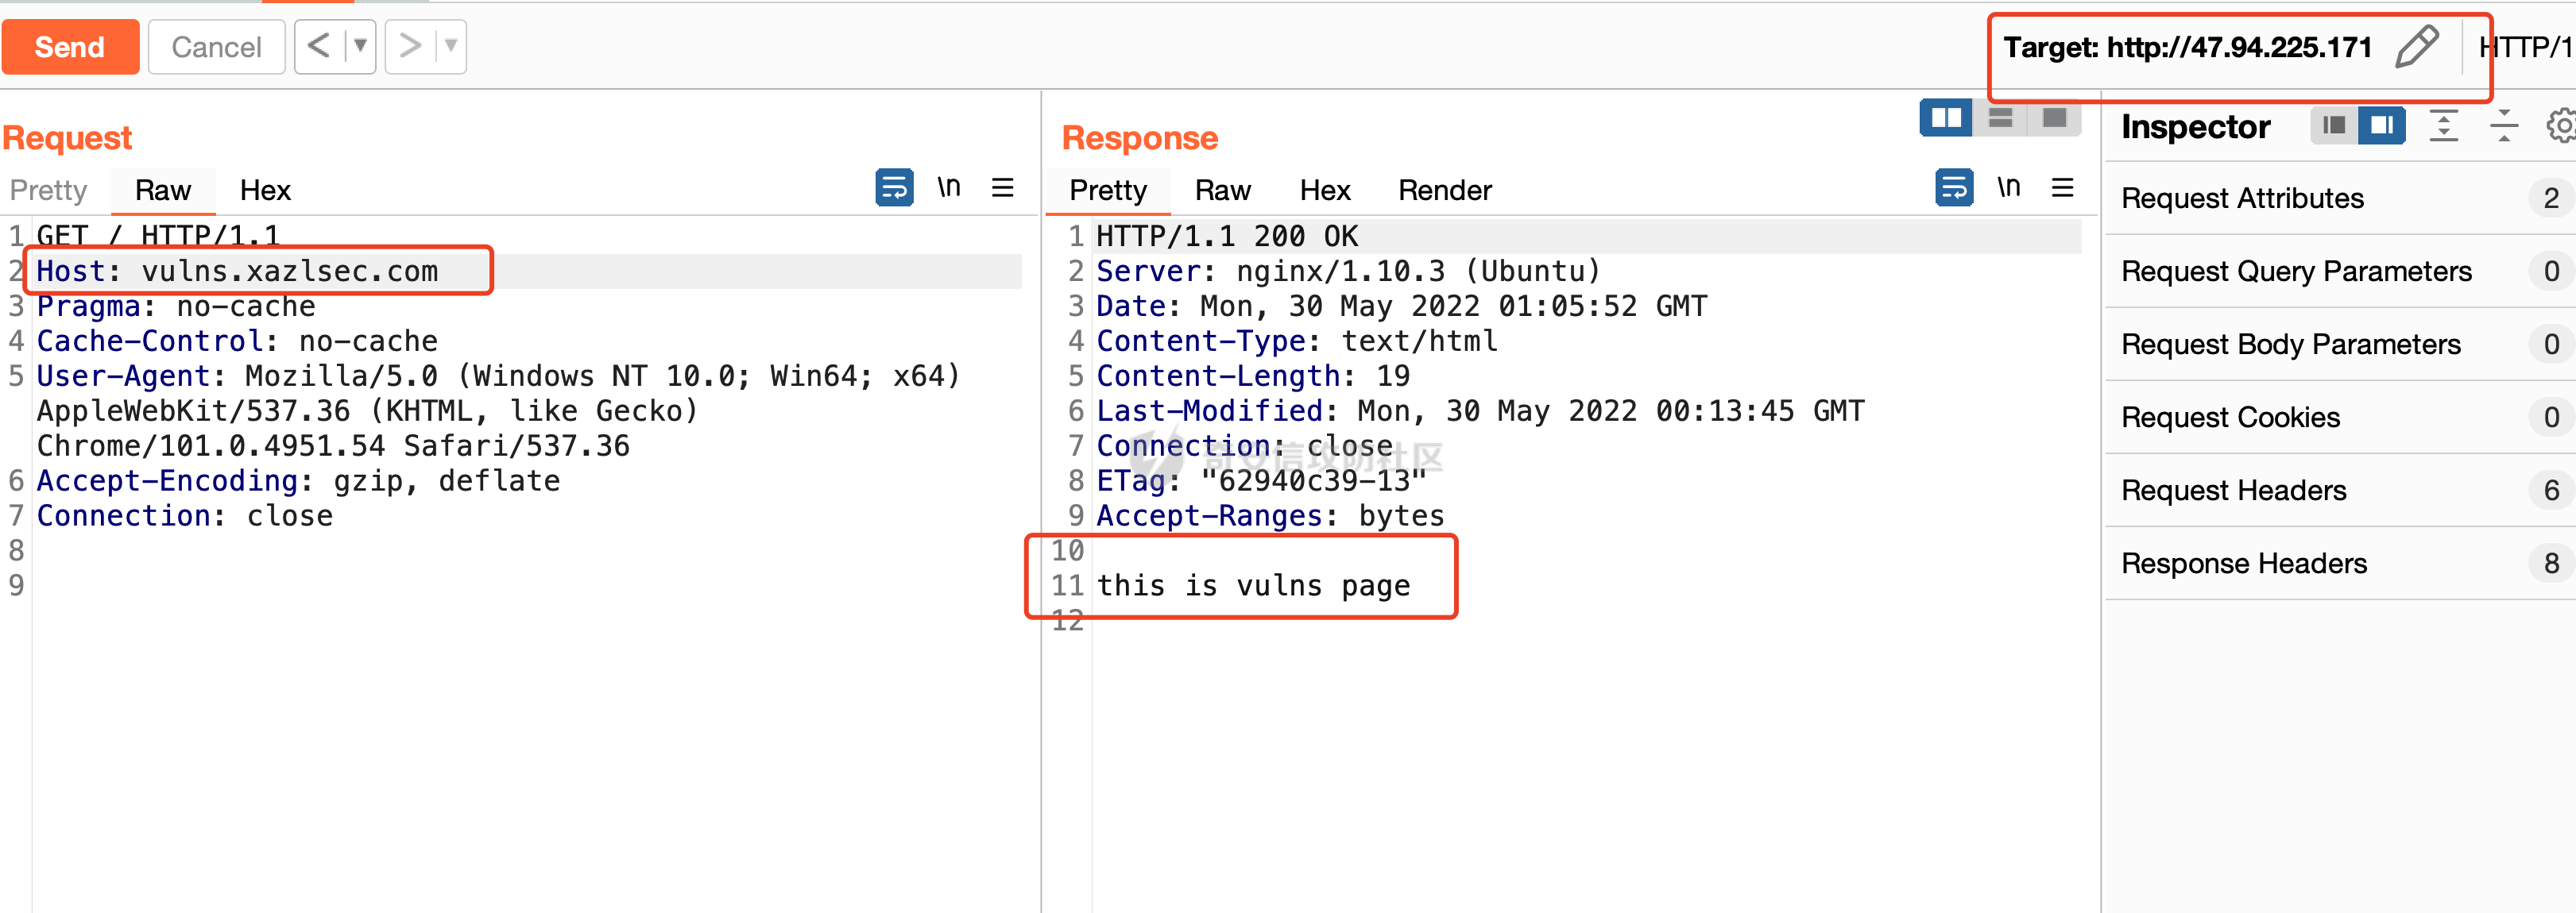The height and width of the screenshot is (913, 2576).
Task: Switch to side-by-side split layout
Action: point(1945,117)
